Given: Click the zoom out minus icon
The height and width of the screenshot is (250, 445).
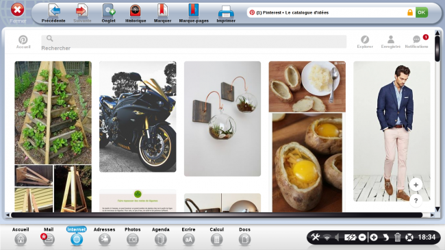Looking at the screenshot, I should 362,237.
